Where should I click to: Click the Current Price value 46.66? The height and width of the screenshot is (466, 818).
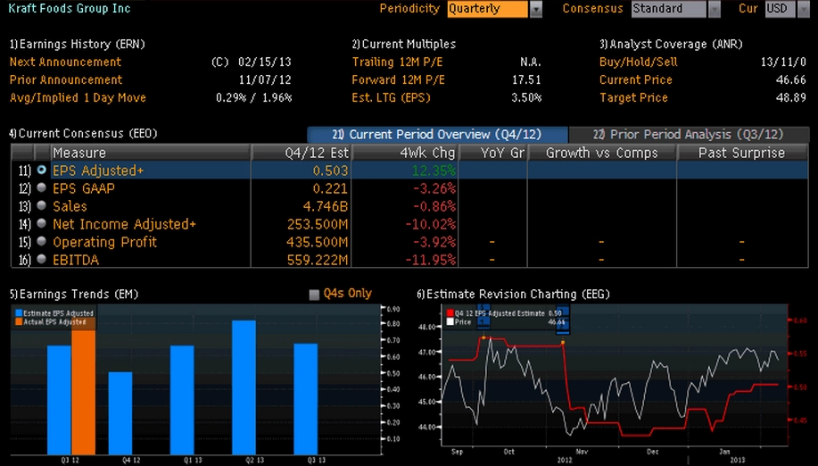point(791,79)
